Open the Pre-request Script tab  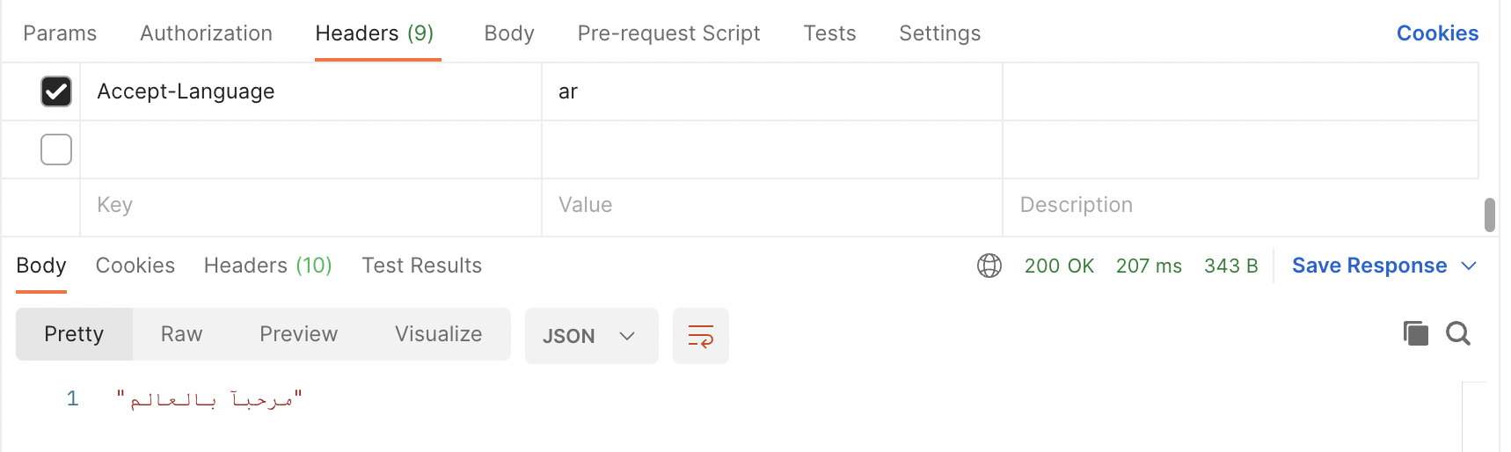(668, 33)
